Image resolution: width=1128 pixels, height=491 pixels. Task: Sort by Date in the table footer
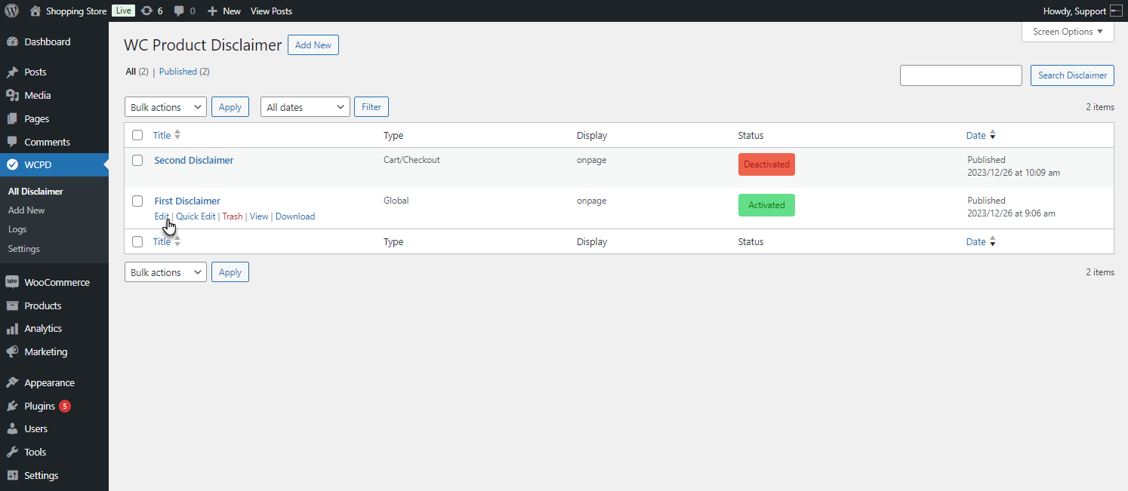(x=981, y=241)
